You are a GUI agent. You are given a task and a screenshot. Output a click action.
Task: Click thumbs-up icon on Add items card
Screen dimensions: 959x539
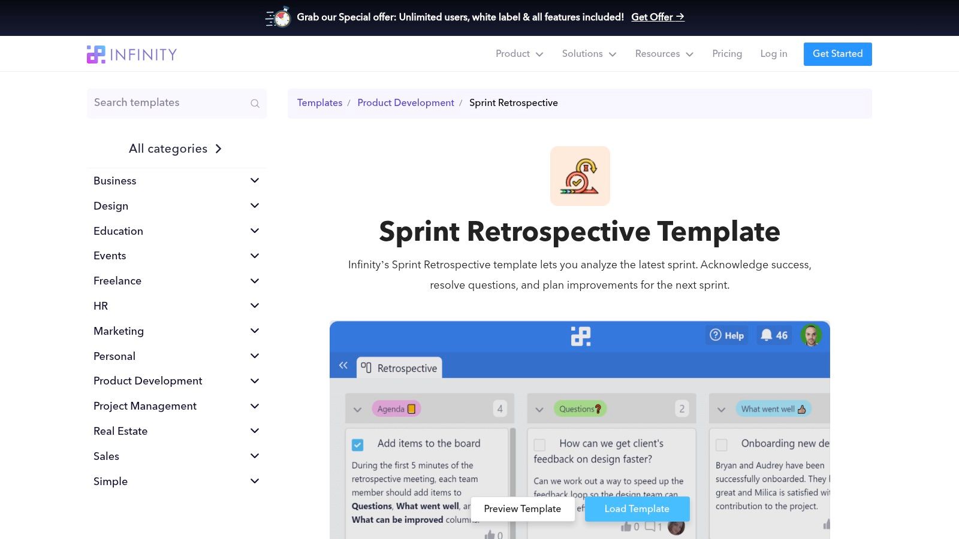490,534
